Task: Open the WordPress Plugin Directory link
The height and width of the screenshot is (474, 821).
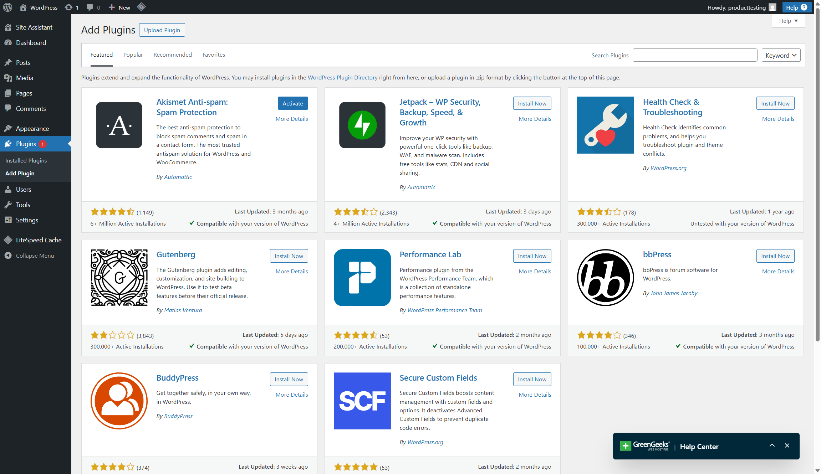Action: (x=342, y=77)
